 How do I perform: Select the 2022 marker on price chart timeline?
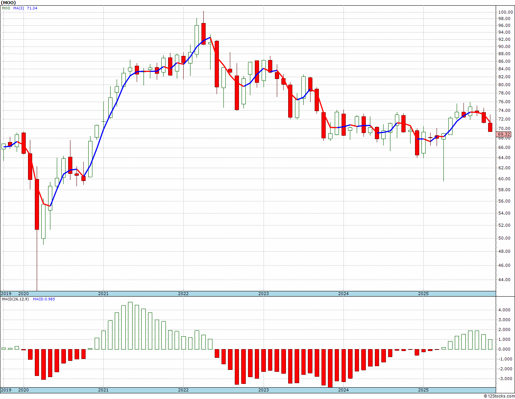(183, 294)
